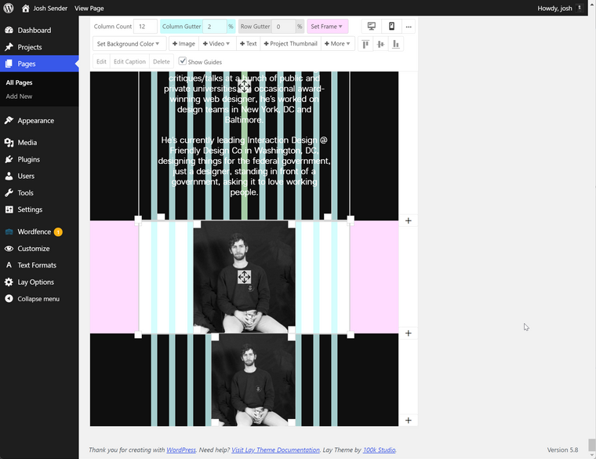
Task: Expand the Video add dropdown
Action: coord(216,44)
